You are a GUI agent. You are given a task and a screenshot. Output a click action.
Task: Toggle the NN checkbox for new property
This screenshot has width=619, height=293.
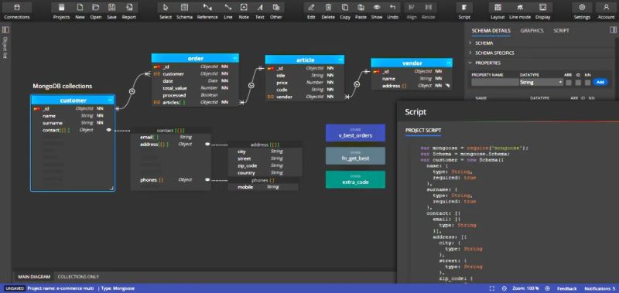587,83
